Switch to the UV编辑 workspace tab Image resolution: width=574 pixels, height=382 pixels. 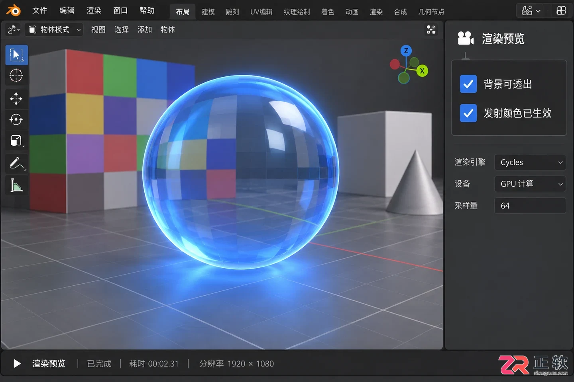(x=261, y=12)
